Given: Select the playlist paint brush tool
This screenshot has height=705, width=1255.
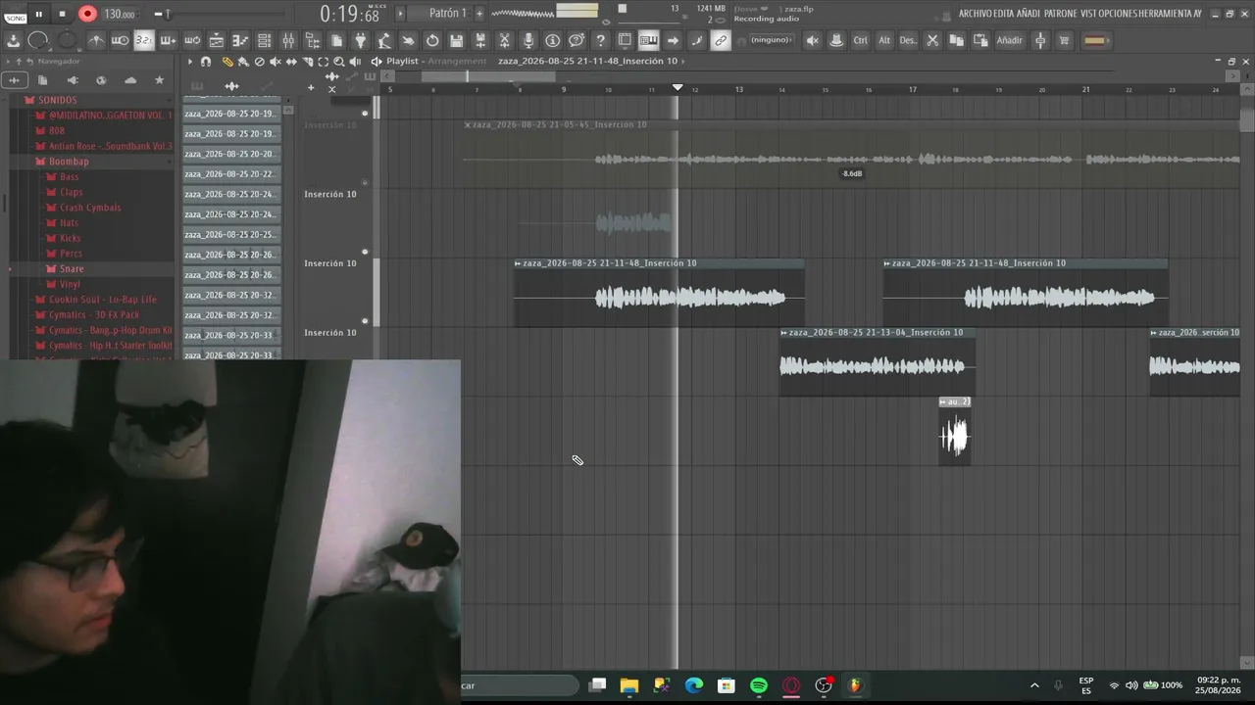Looking at the screenshot, I should [243, 62].
